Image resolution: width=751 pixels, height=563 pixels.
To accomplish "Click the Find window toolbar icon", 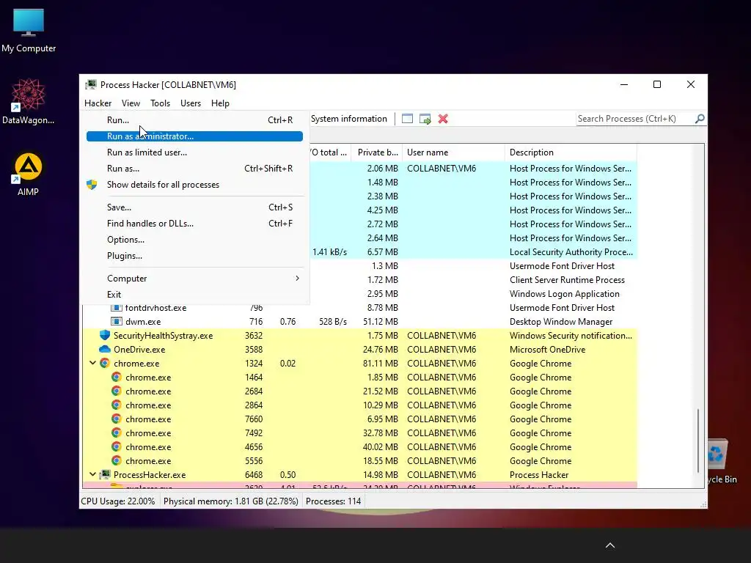I will click(x=407, y=119).
